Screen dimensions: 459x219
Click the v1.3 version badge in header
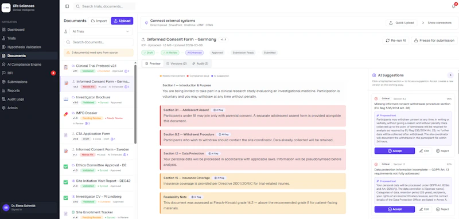223,39
